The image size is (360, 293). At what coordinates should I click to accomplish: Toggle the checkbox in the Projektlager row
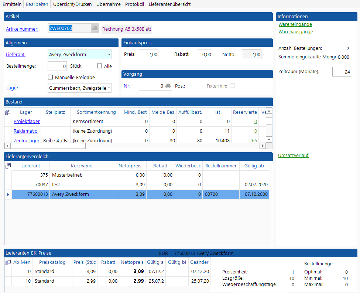(x=269, y=121)
